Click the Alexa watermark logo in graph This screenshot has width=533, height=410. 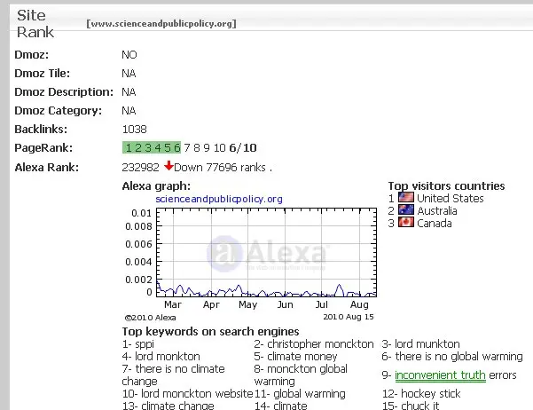[x=267, y=254]
